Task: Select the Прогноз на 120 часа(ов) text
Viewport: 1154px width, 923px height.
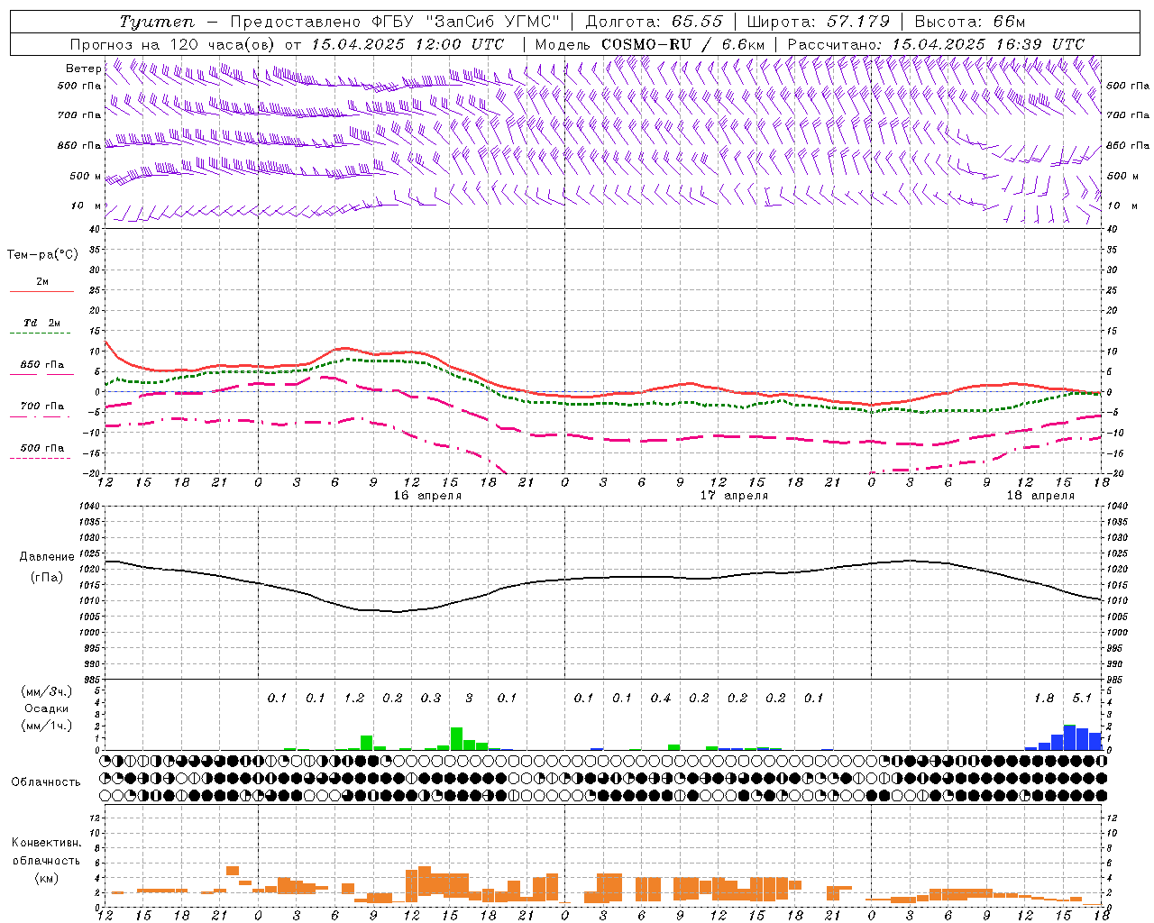Action: point(173,44)
